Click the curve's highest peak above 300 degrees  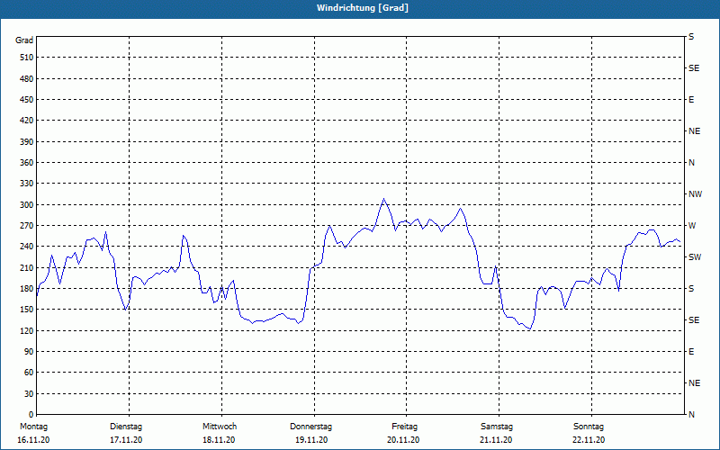pyautogui.click(x=384, y=199)
